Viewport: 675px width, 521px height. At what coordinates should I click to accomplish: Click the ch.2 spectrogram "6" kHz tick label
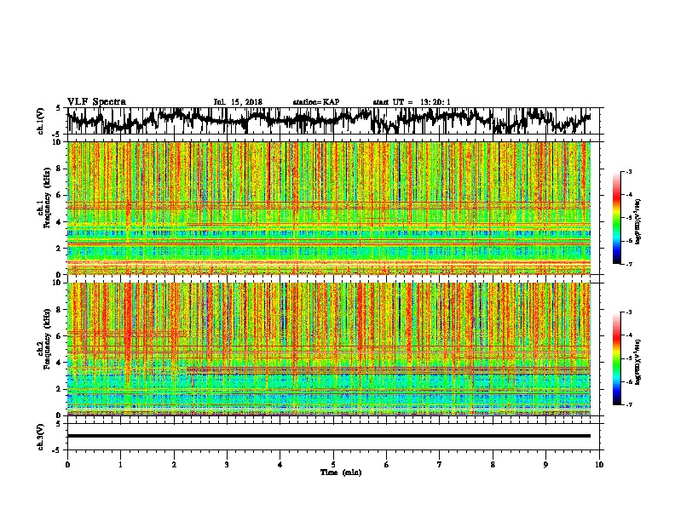[x=60, y=336]
